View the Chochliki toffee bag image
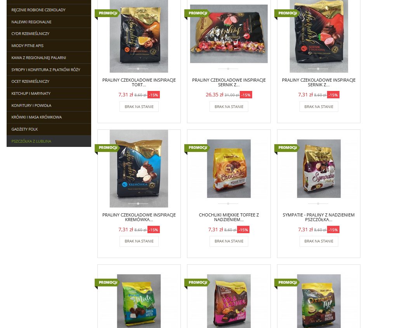Viewport: 400px width, 328px height. (229, 169)
